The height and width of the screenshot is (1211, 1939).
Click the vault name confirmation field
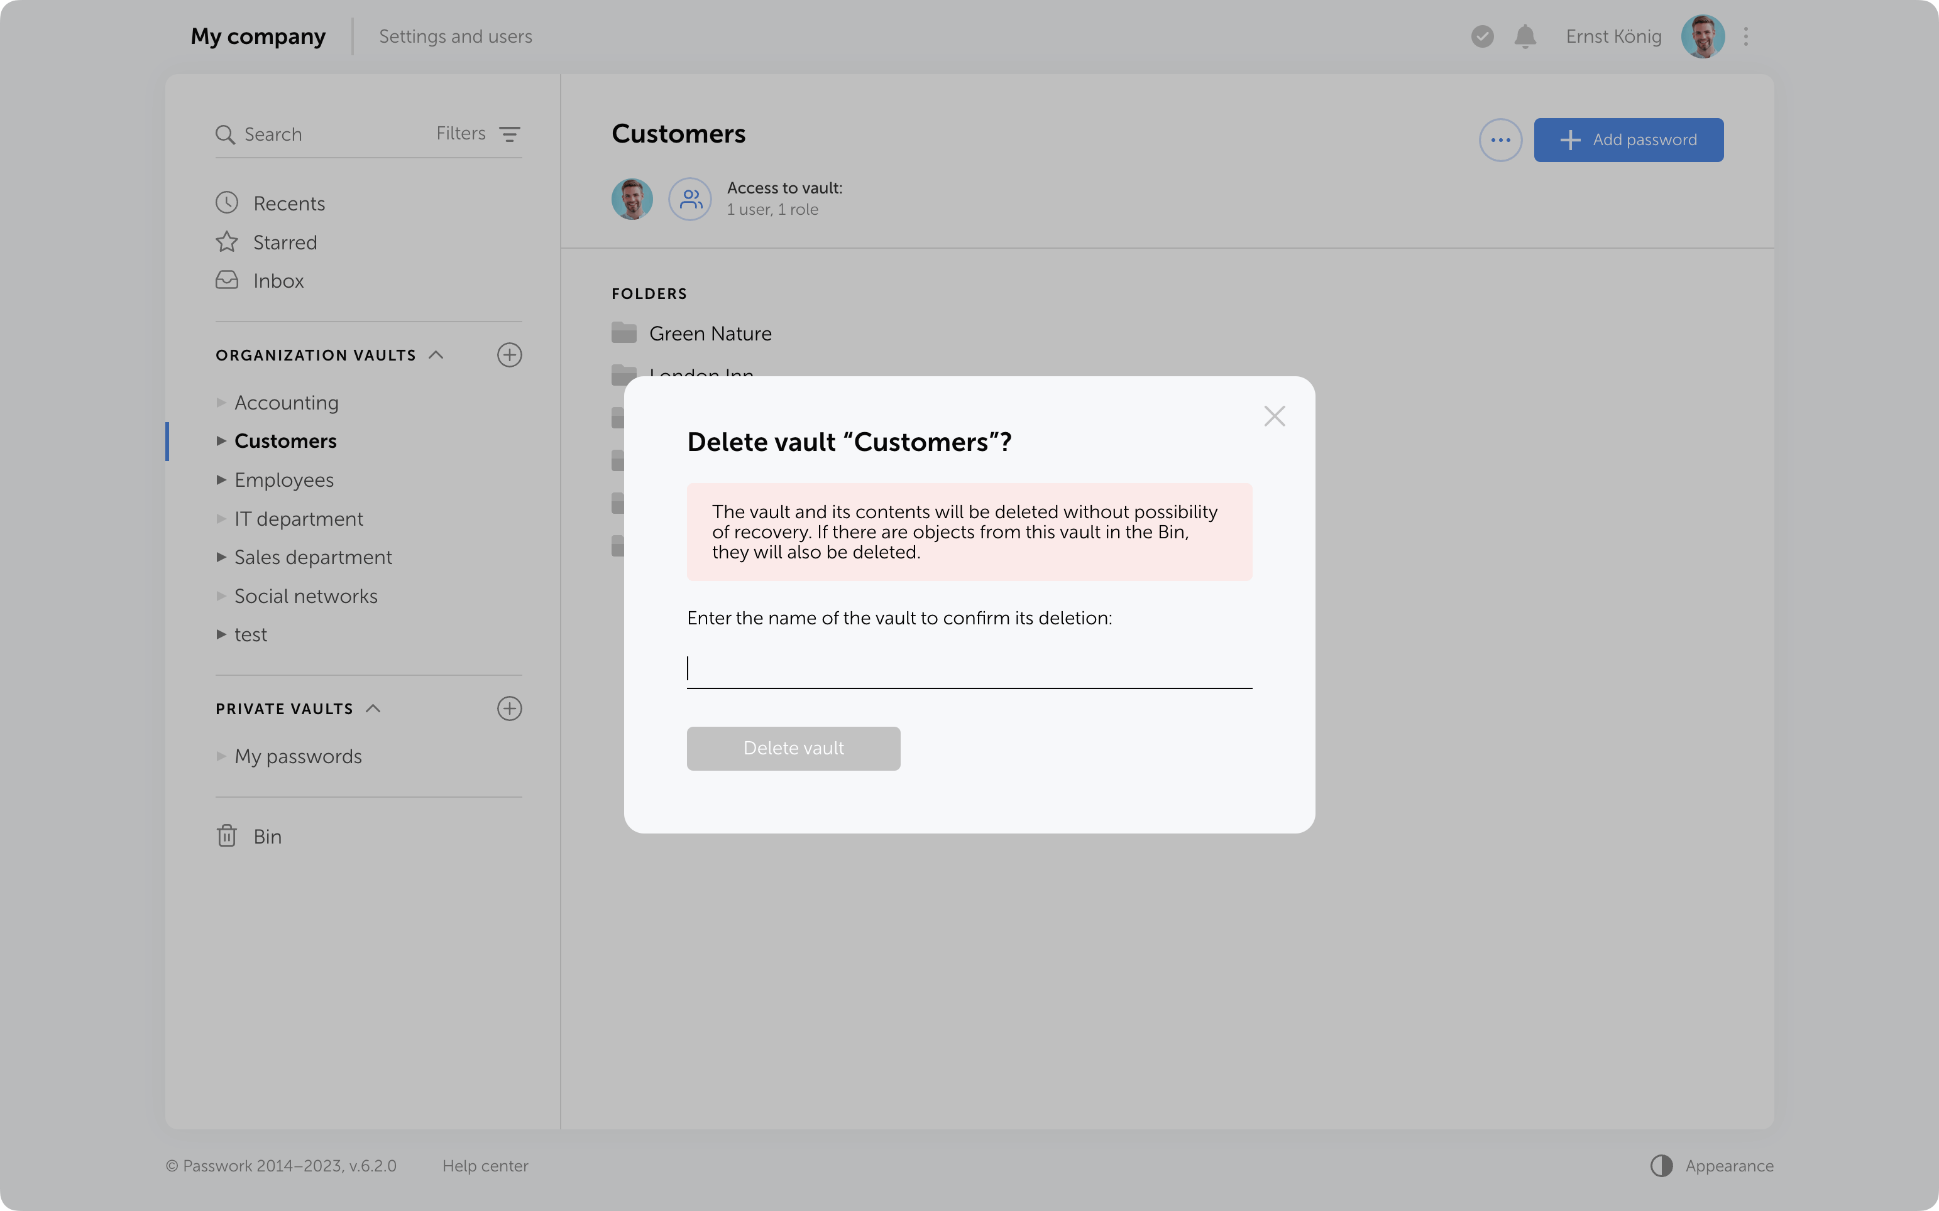969,669
